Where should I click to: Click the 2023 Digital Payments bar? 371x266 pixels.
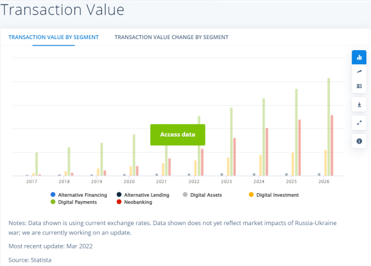231,142
